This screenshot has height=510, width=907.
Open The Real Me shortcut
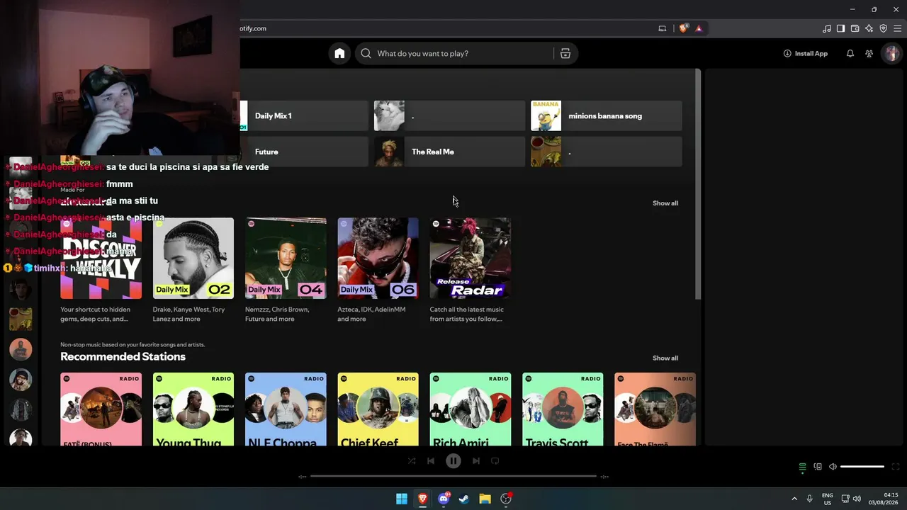pos(449,152)
